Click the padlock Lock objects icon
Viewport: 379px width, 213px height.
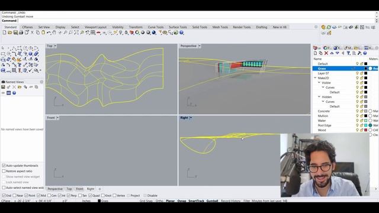tap(126, 33)
